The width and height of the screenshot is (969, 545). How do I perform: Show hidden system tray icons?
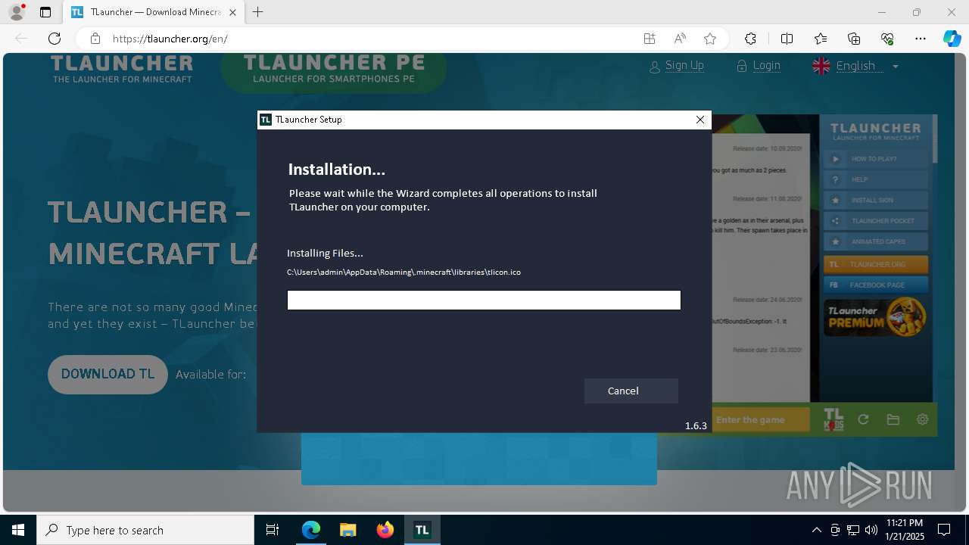[816, 530]
